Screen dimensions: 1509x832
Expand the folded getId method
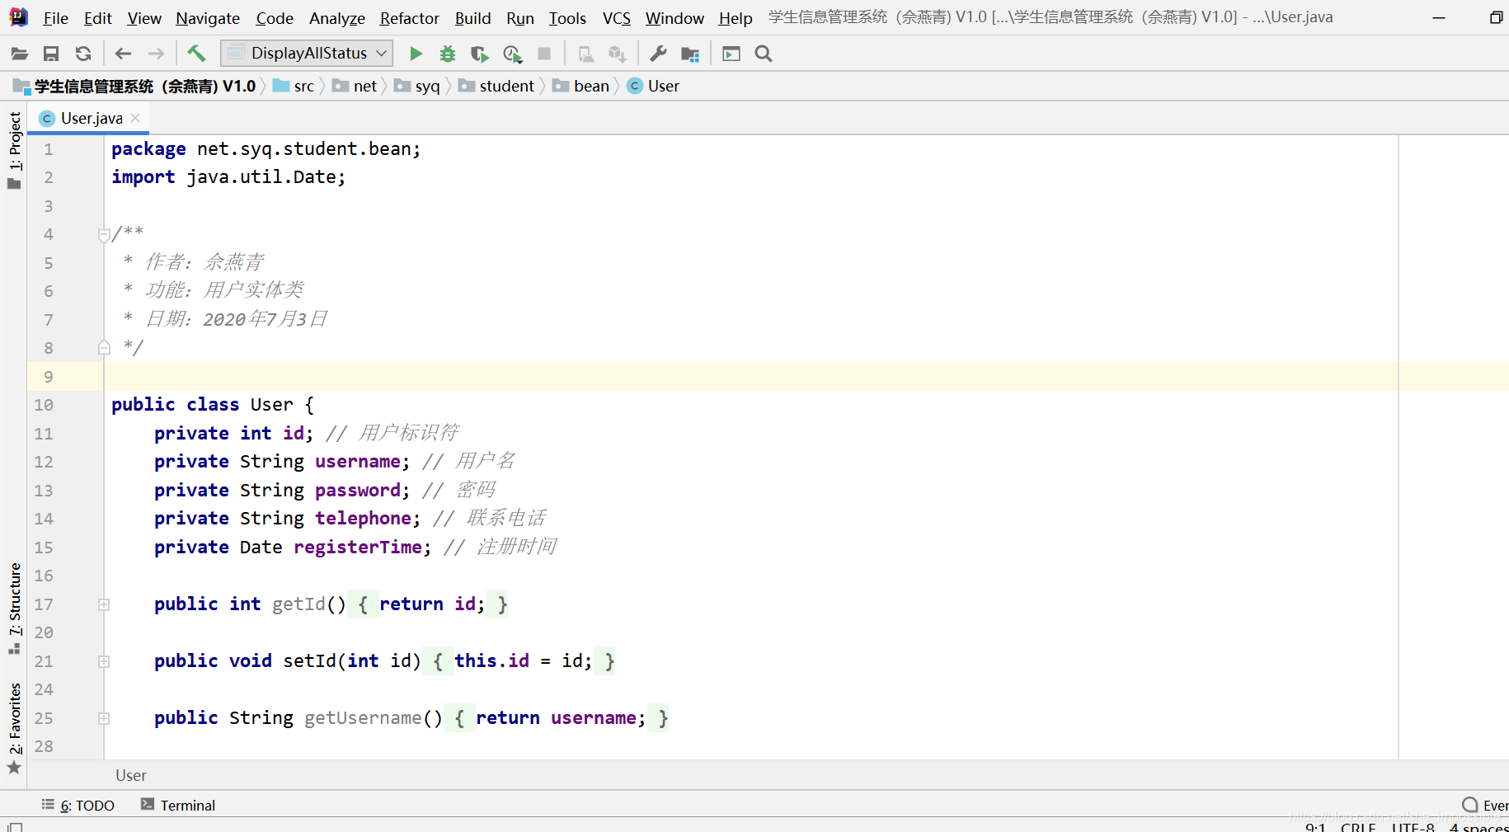[104, 604]
